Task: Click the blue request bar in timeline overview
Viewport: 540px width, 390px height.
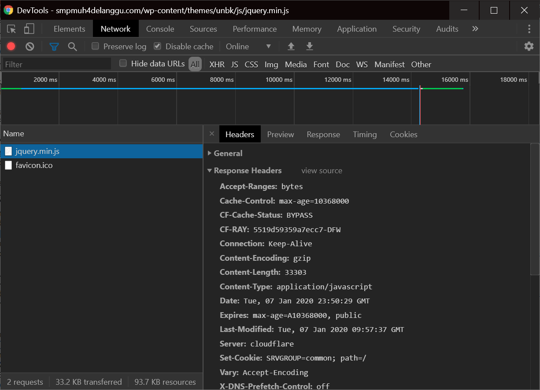Action: pyautogui.click(x=219, y=88)
